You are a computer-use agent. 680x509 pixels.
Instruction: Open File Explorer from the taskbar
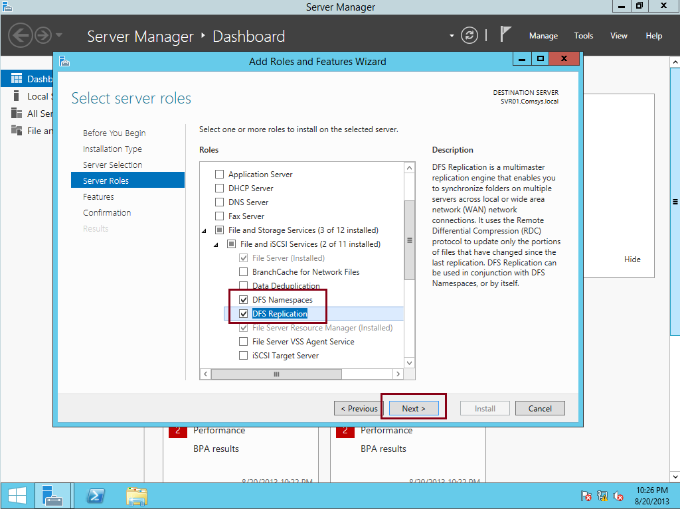[x=137, y=496]
